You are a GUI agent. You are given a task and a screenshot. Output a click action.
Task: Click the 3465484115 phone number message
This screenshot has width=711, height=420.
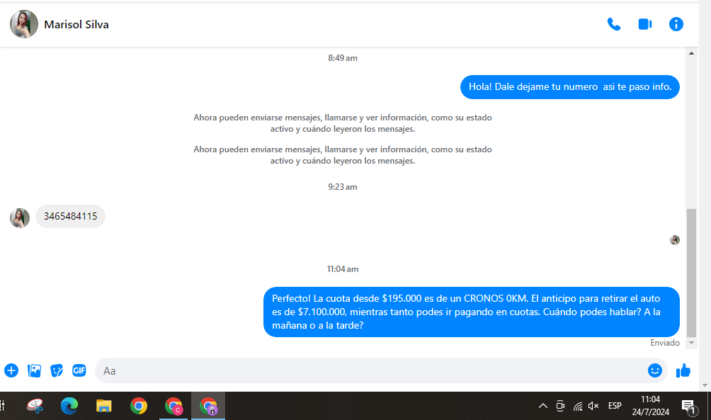point(70,216)
